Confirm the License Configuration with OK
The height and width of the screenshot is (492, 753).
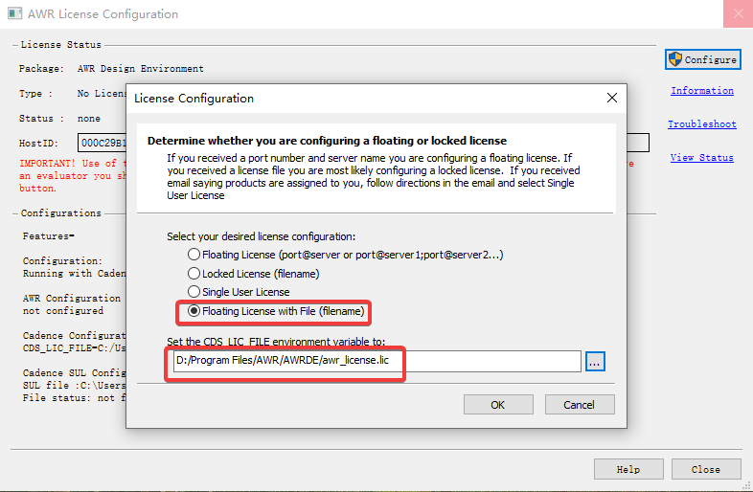pyautogui.click(x=498, y=405)
